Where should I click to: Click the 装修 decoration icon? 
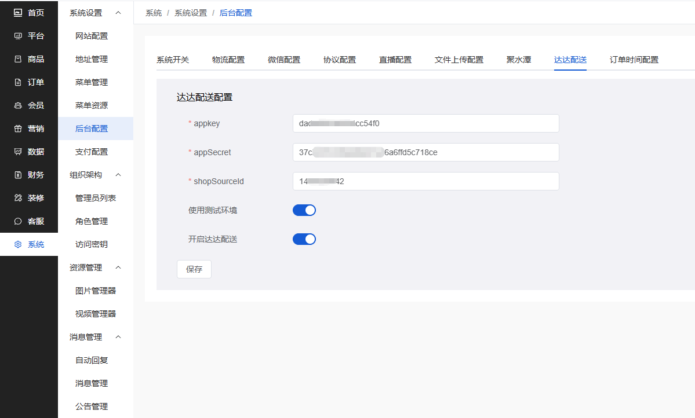pos(18,198)
